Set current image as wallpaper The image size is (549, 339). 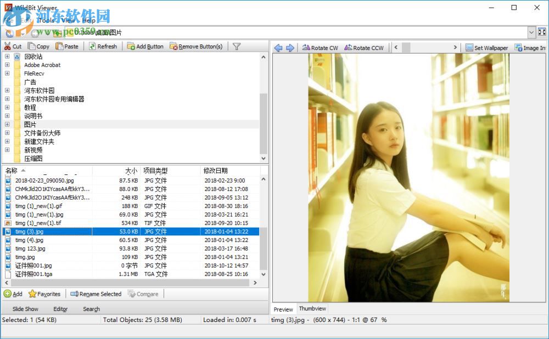[x=487, y=47]
